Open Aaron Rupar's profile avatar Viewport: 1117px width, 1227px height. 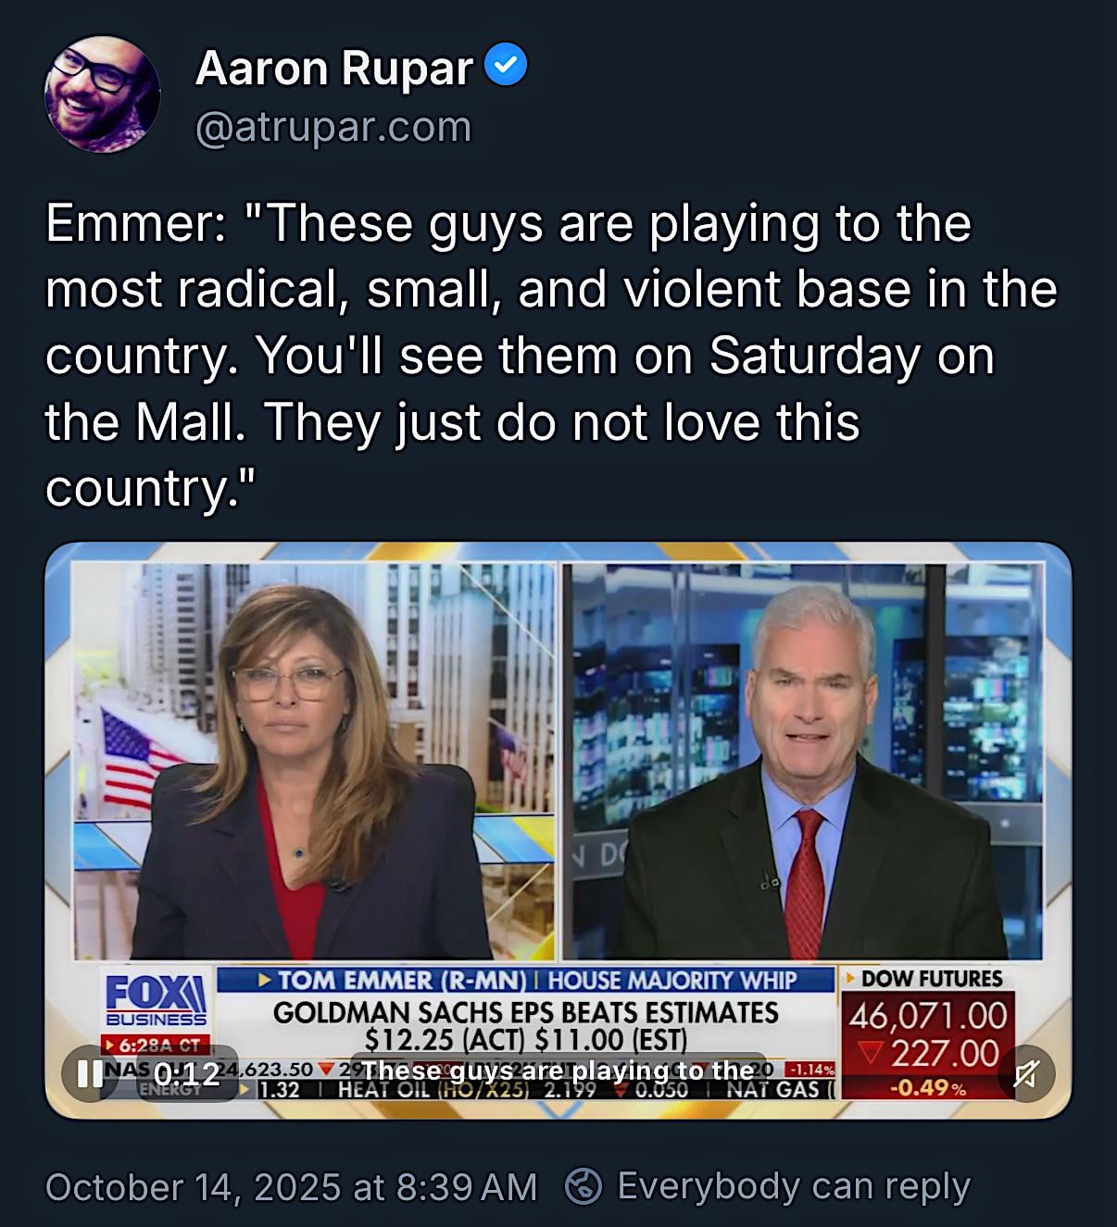pyautogui.click(x=102, y=94)
